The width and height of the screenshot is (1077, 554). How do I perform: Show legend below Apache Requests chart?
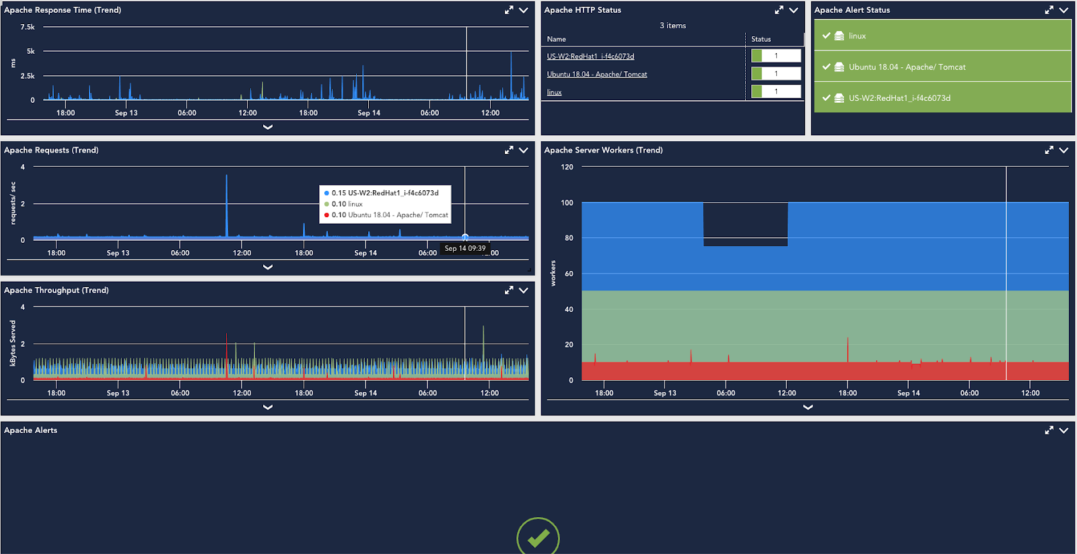[268, 267]
